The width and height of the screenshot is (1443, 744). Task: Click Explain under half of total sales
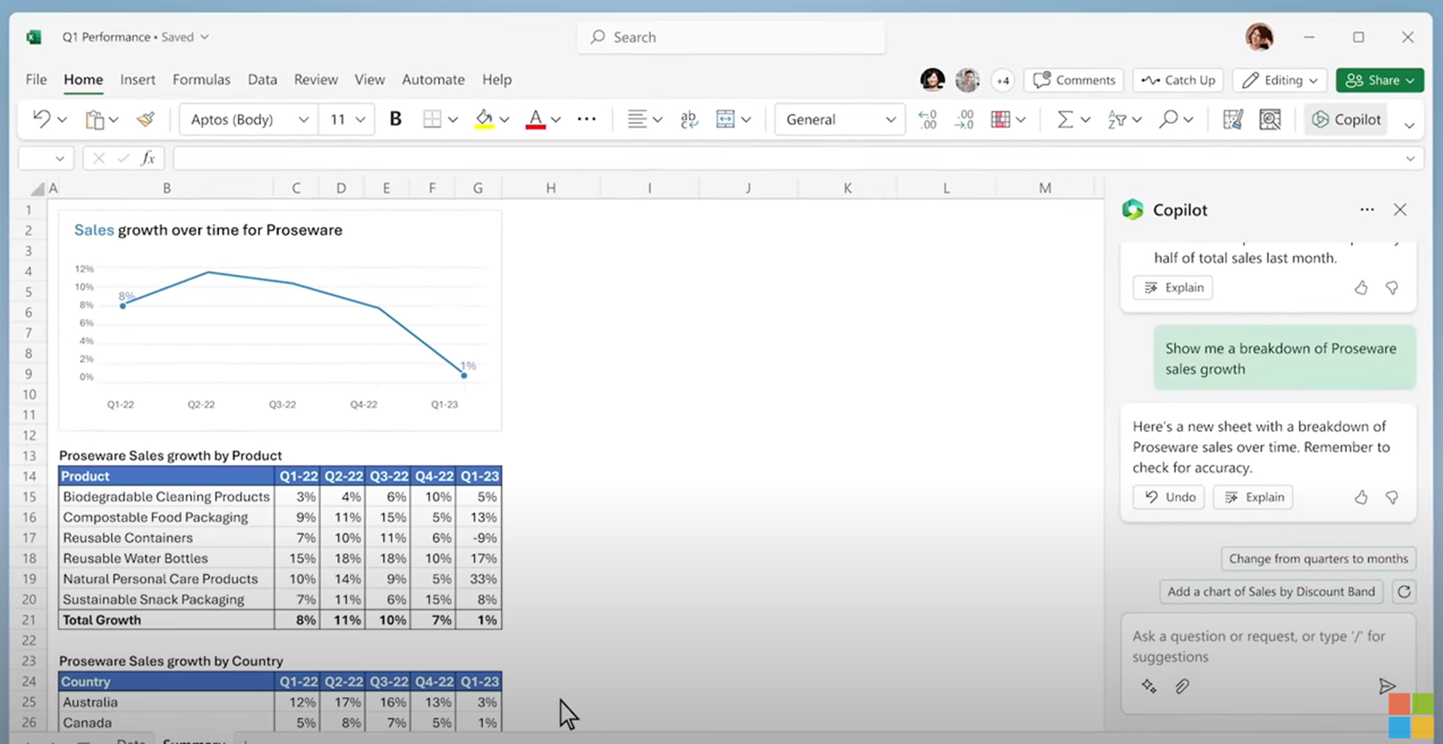pos(1173,287)
